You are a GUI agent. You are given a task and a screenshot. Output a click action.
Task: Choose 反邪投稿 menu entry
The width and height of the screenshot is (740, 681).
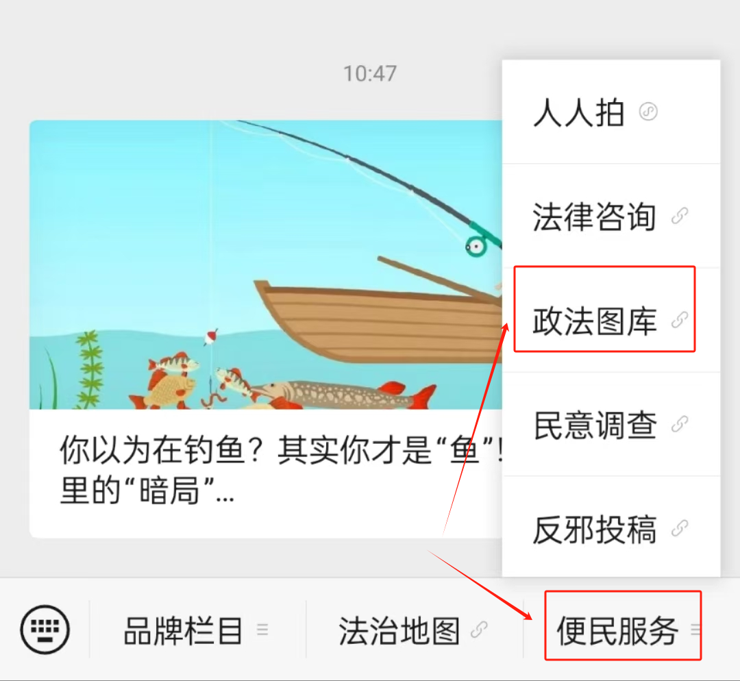point(611,529)
